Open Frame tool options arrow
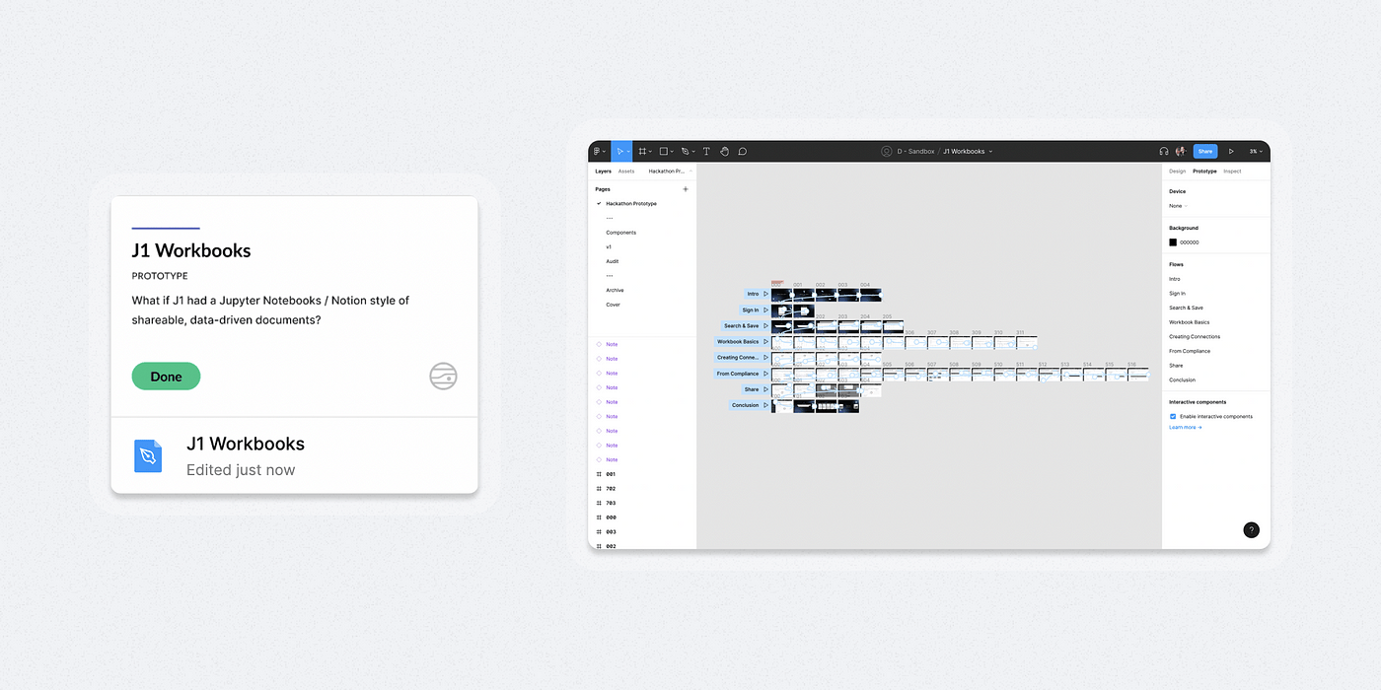Viewport: 1381px width, 690px height. pyautogui.click(x=651, y=152)
